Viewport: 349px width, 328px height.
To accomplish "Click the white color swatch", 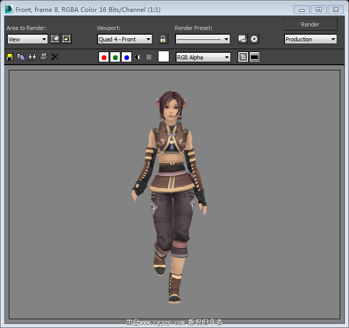I will pyautogui.click(x=164, y=56).
